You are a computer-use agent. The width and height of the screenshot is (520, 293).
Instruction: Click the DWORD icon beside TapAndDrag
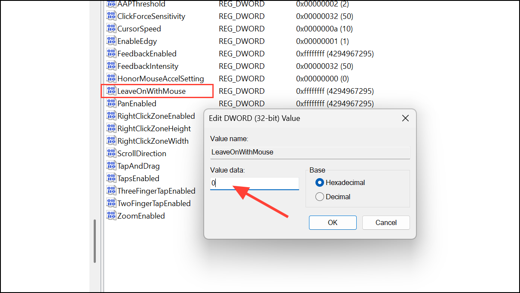pos(111,166)
